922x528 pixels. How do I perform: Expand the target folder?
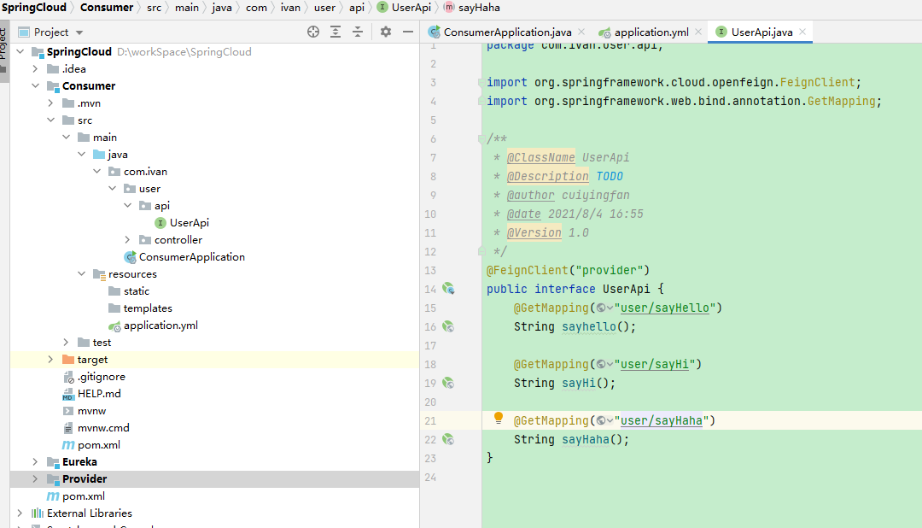pyautogui.click(x=50, y=360)
